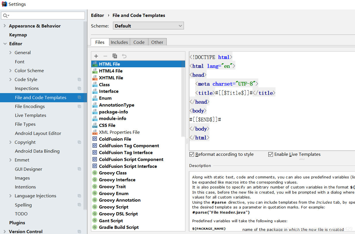Screen dimensions: 355x234
Task: Open Plugins settings
Action: pyautogui.click(x=17, y=223)
